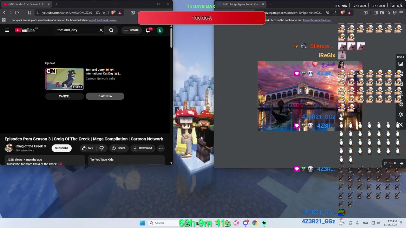Clear the 'tom and jerry' search text
The image size is (406, 228).
pos(101,30)
